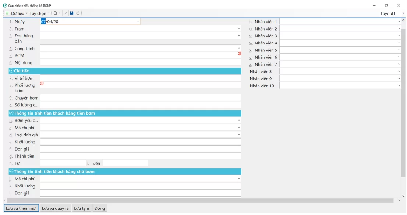The width and height of the screenshot is (407, 215).
Task: Open the Dữ liệu menu
Action: click(x=19, y=14)
